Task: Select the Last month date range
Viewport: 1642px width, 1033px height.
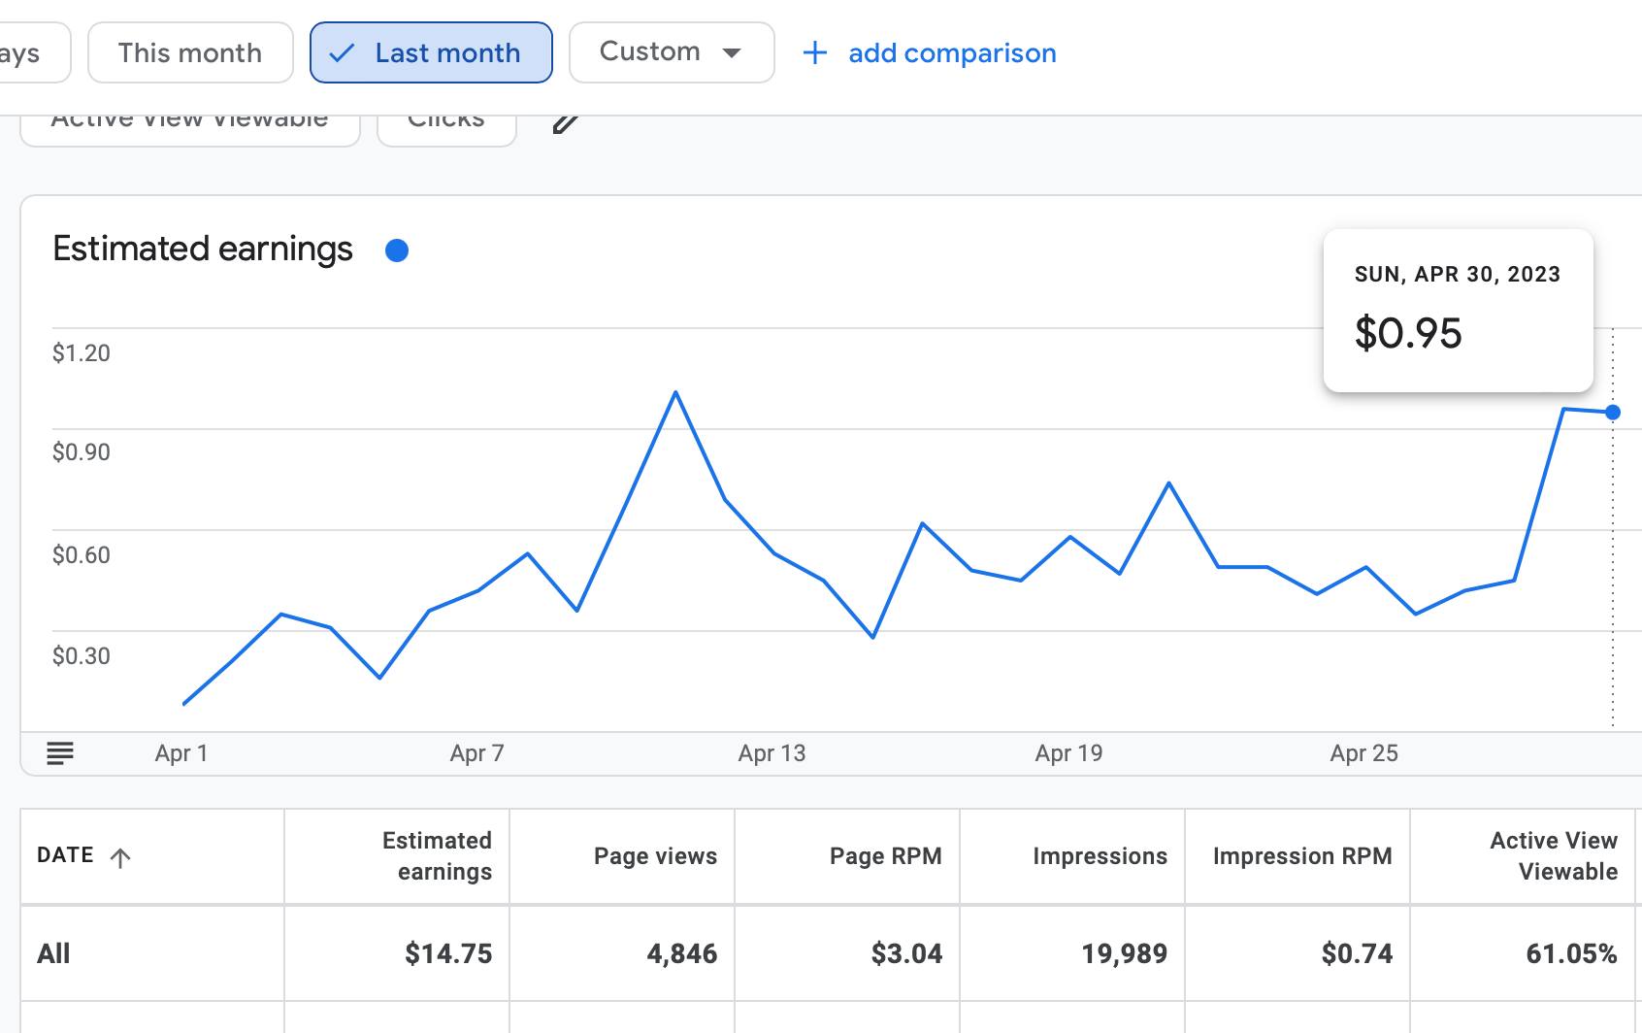Action: coord(431,53)
